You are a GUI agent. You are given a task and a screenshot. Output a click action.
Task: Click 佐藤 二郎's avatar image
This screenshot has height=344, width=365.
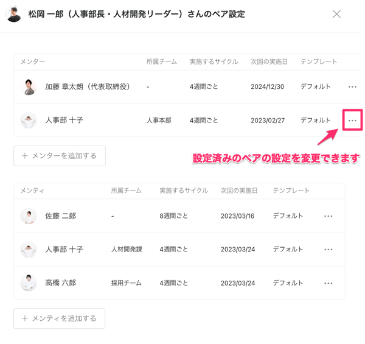[29, 216]
